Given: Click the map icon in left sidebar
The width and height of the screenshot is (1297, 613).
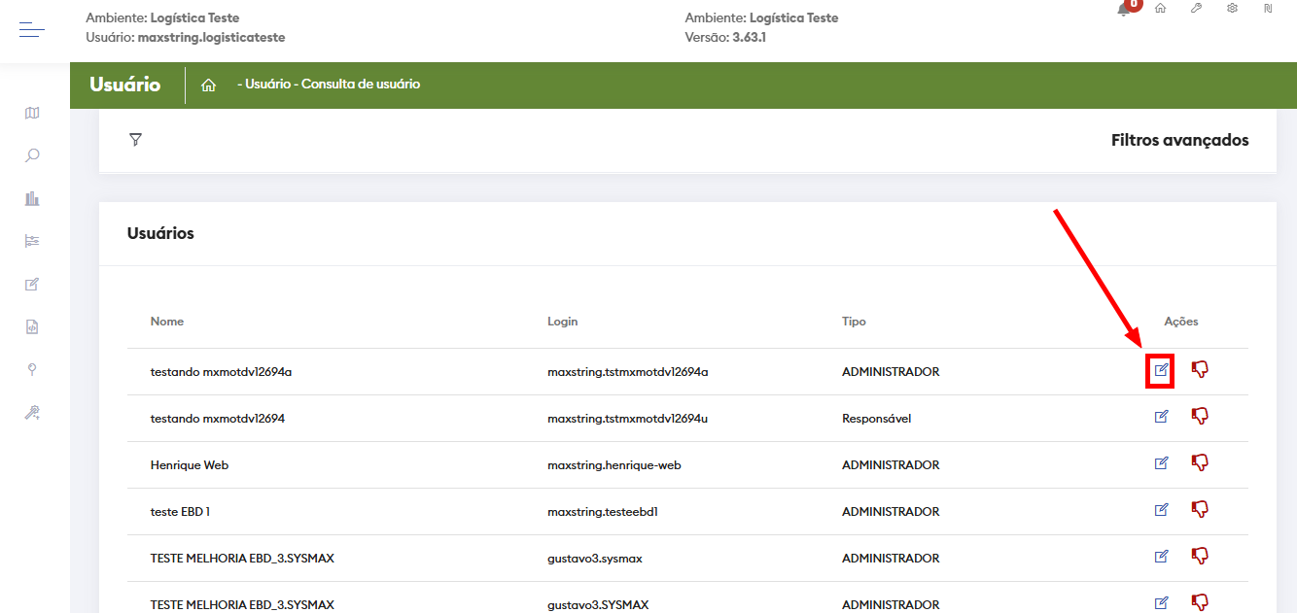Looking at the screenshot, I should pyautogui.click(x=32, y=113).
